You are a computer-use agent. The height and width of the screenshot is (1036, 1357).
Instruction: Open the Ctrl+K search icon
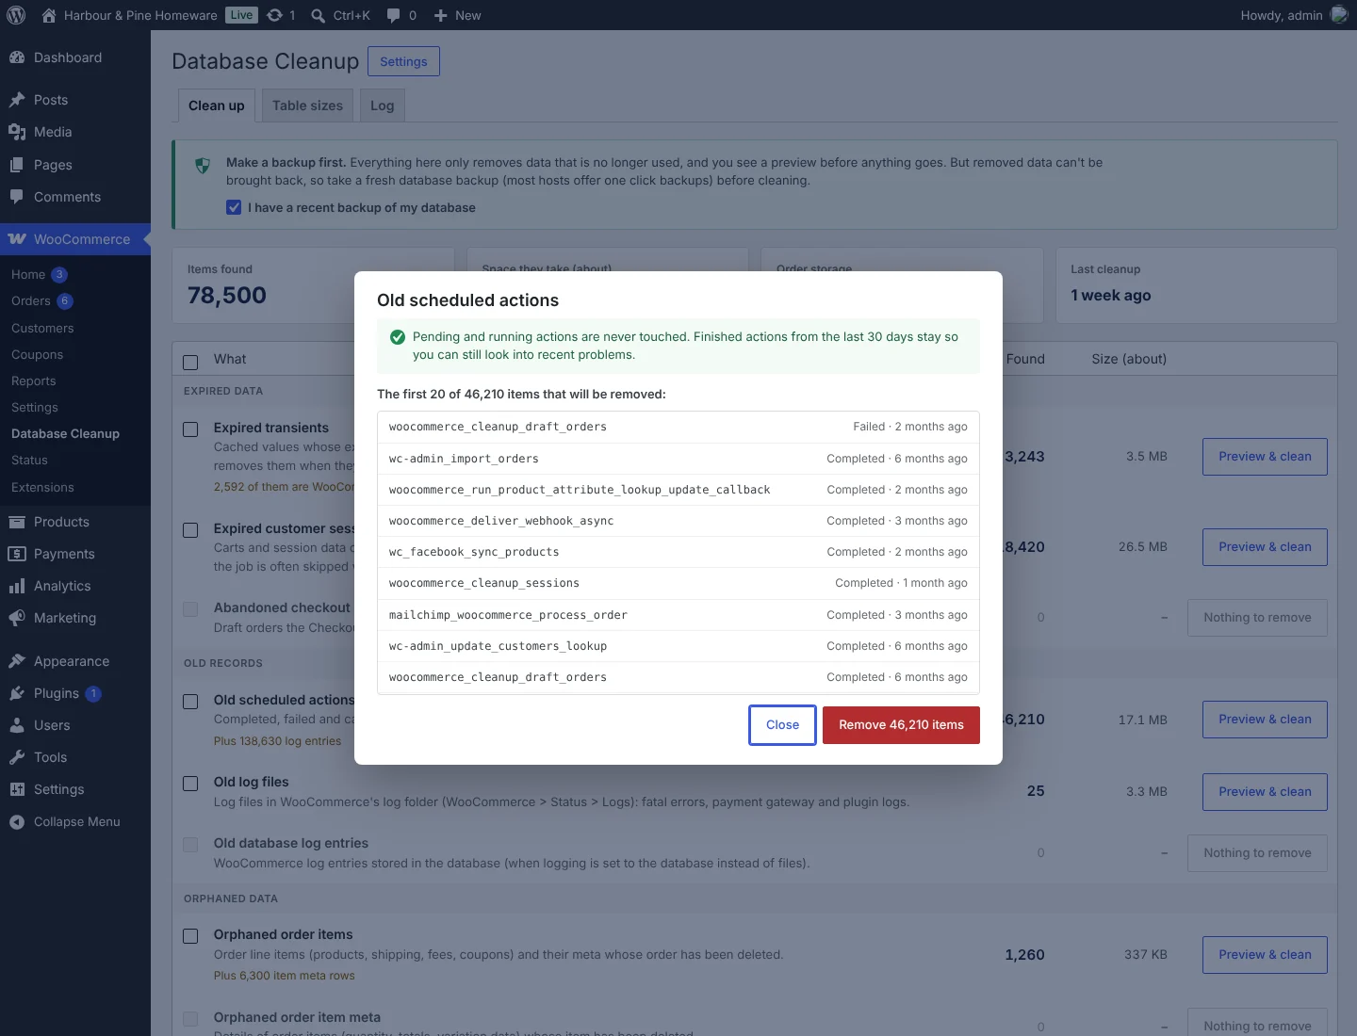(319, 15)
